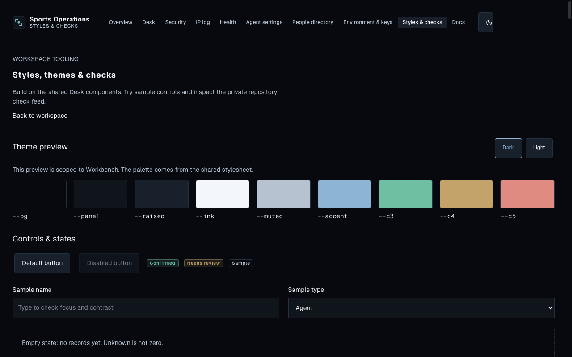Focus the Sample name input field
Screen dimensions: 572x357
click(146, 308)
